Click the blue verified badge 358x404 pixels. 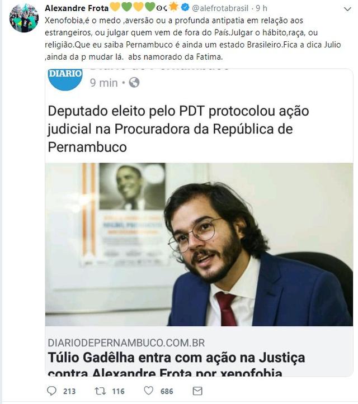[x=185, y=7]
